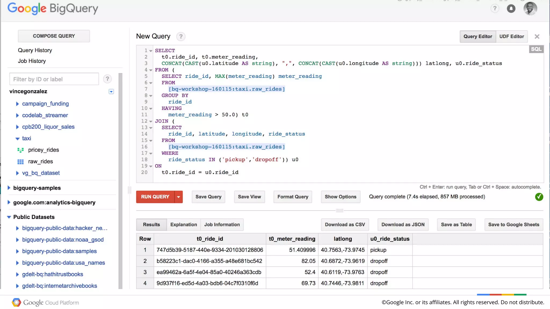Switch to the UDF Editor toggle

(x=511, y=36)
